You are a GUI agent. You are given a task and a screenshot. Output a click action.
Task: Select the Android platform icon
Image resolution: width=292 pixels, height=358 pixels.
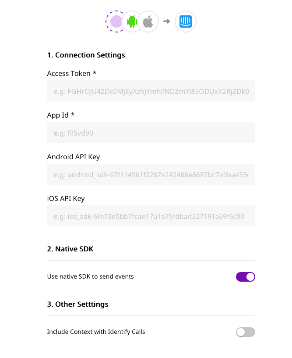coord(132,21)
